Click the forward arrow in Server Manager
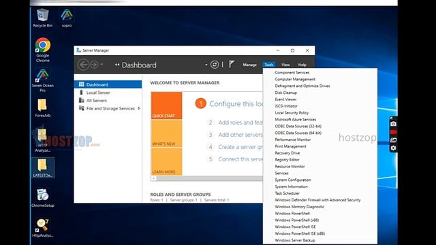This screenshot has width=436, height=245. coord(94,65)
